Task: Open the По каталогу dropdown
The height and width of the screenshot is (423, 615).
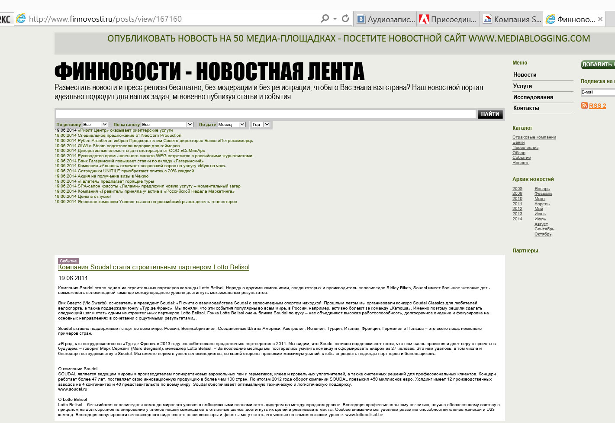Action: point(167,124)
